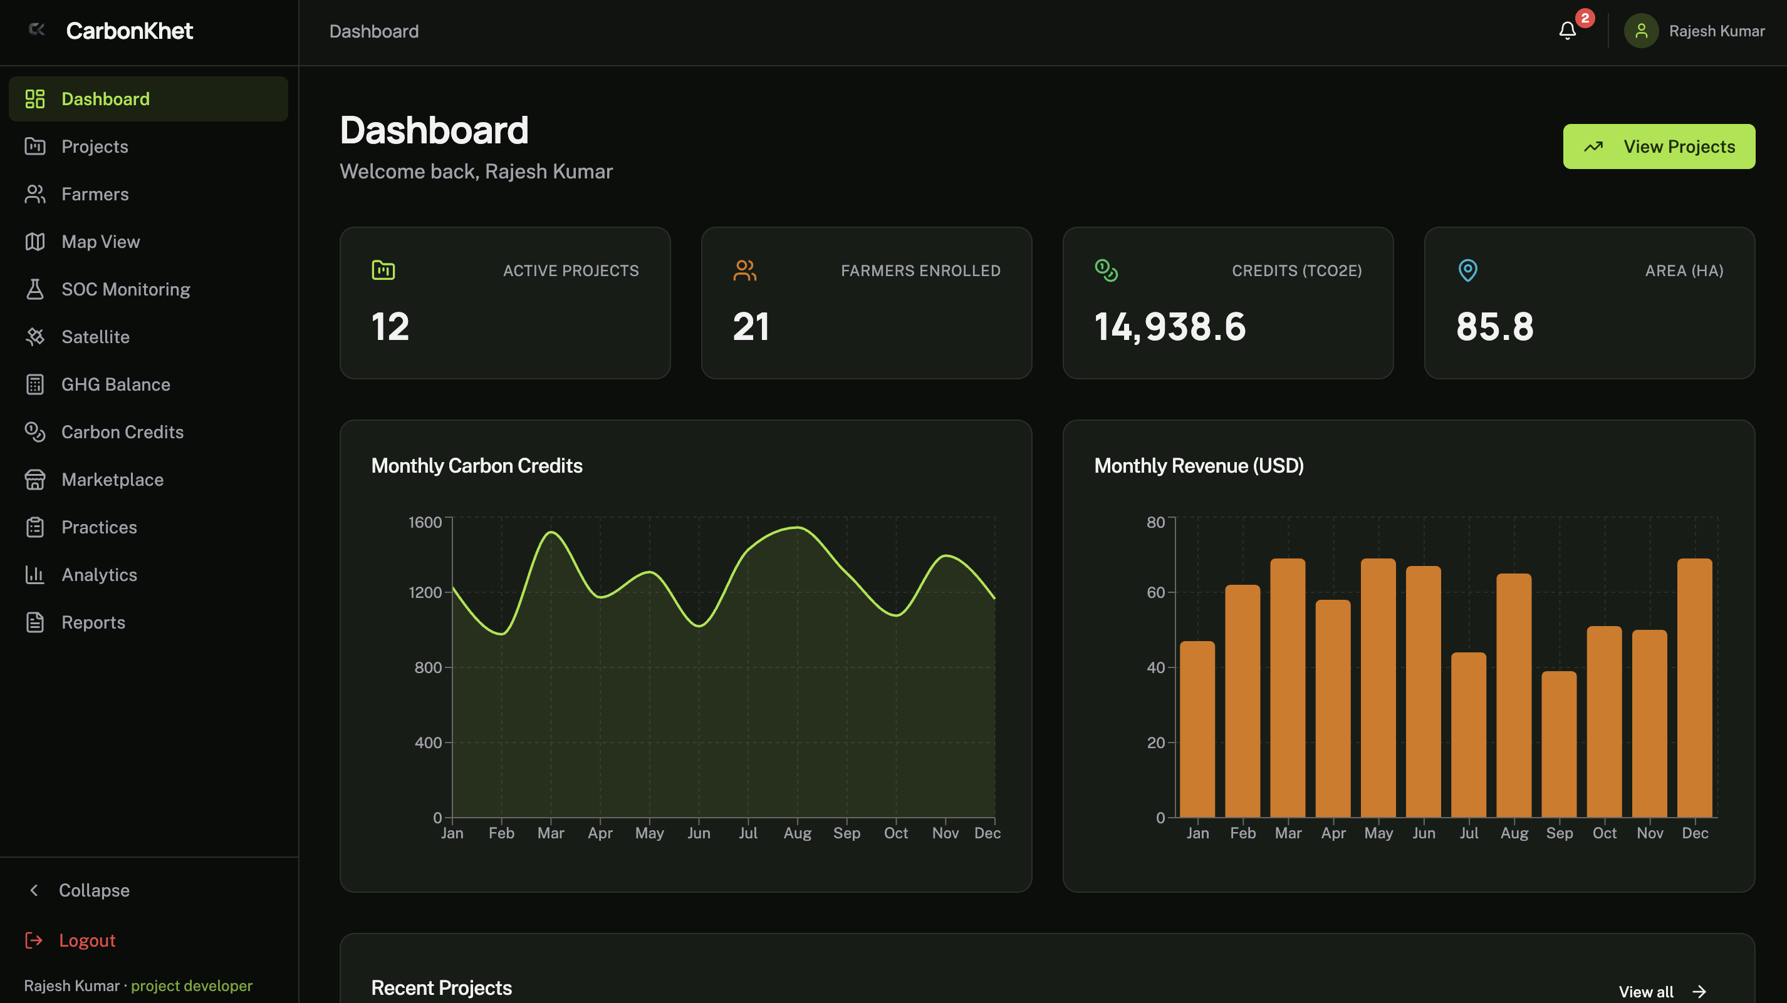
Task: Go to the Farmers page
Action: point(148,194)
